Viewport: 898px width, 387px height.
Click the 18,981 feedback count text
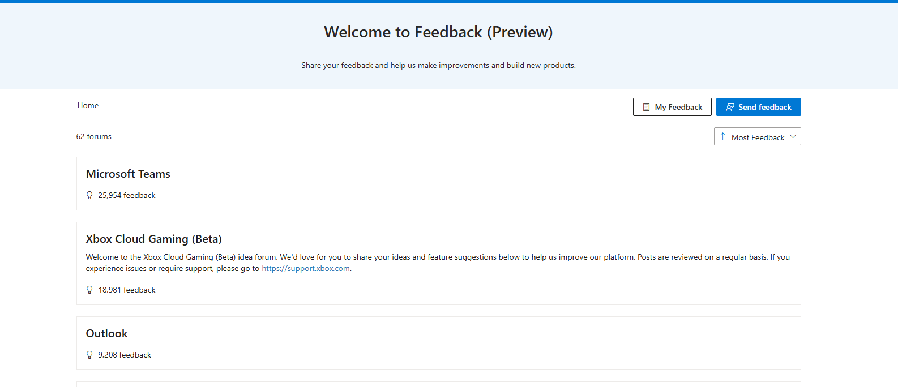click(x=127, y=290)
